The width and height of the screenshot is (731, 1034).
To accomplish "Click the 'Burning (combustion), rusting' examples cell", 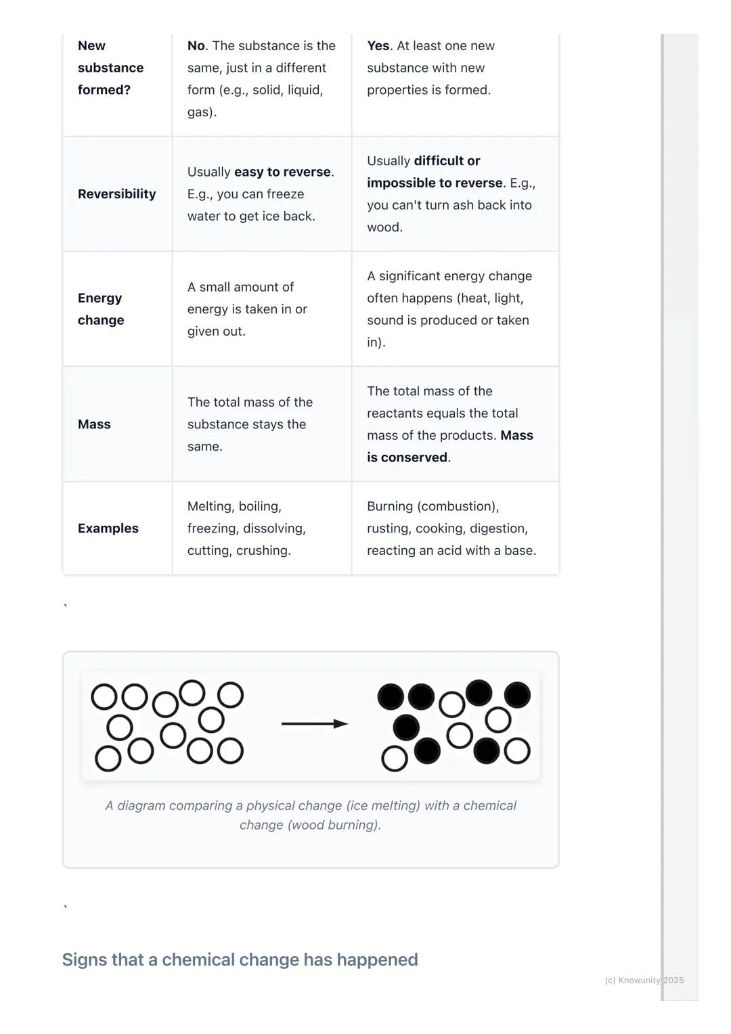I will pos(451,529).
